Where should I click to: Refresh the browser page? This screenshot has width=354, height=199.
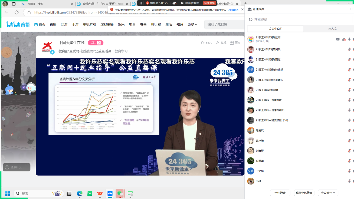tap(17, 12)
